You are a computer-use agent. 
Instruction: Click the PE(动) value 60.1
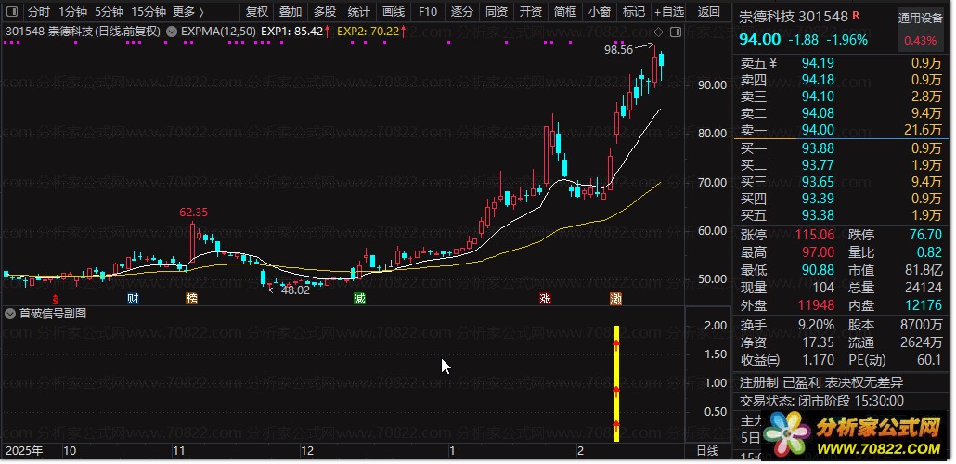point(929,360)
